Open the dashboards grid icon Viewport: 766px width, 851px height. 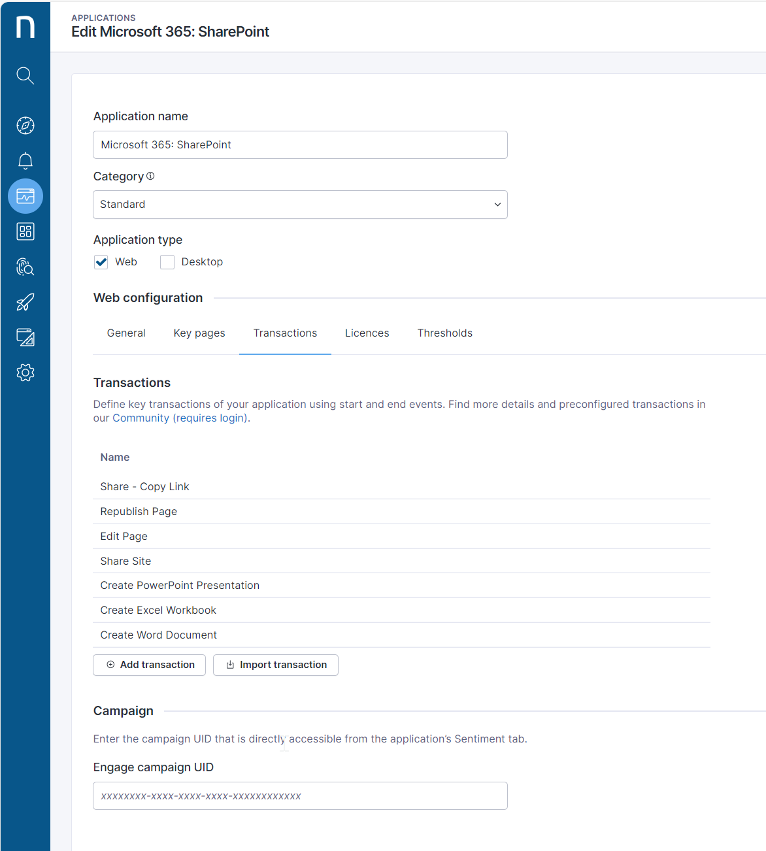pyautogui.click(x=25, y=231)
